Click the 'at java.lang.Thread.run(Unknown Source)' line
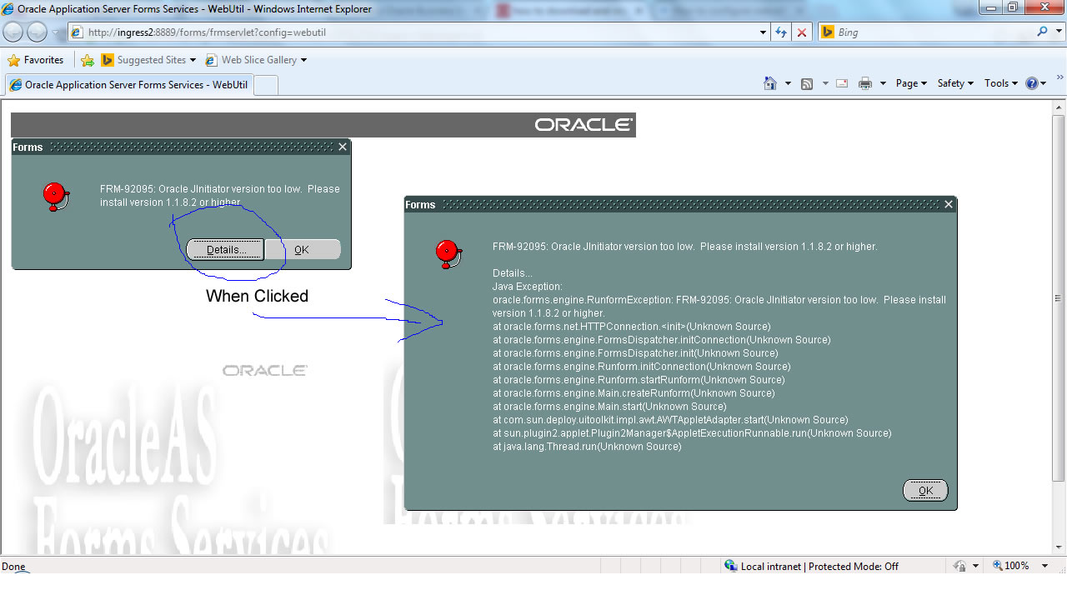 click(587, 447)
